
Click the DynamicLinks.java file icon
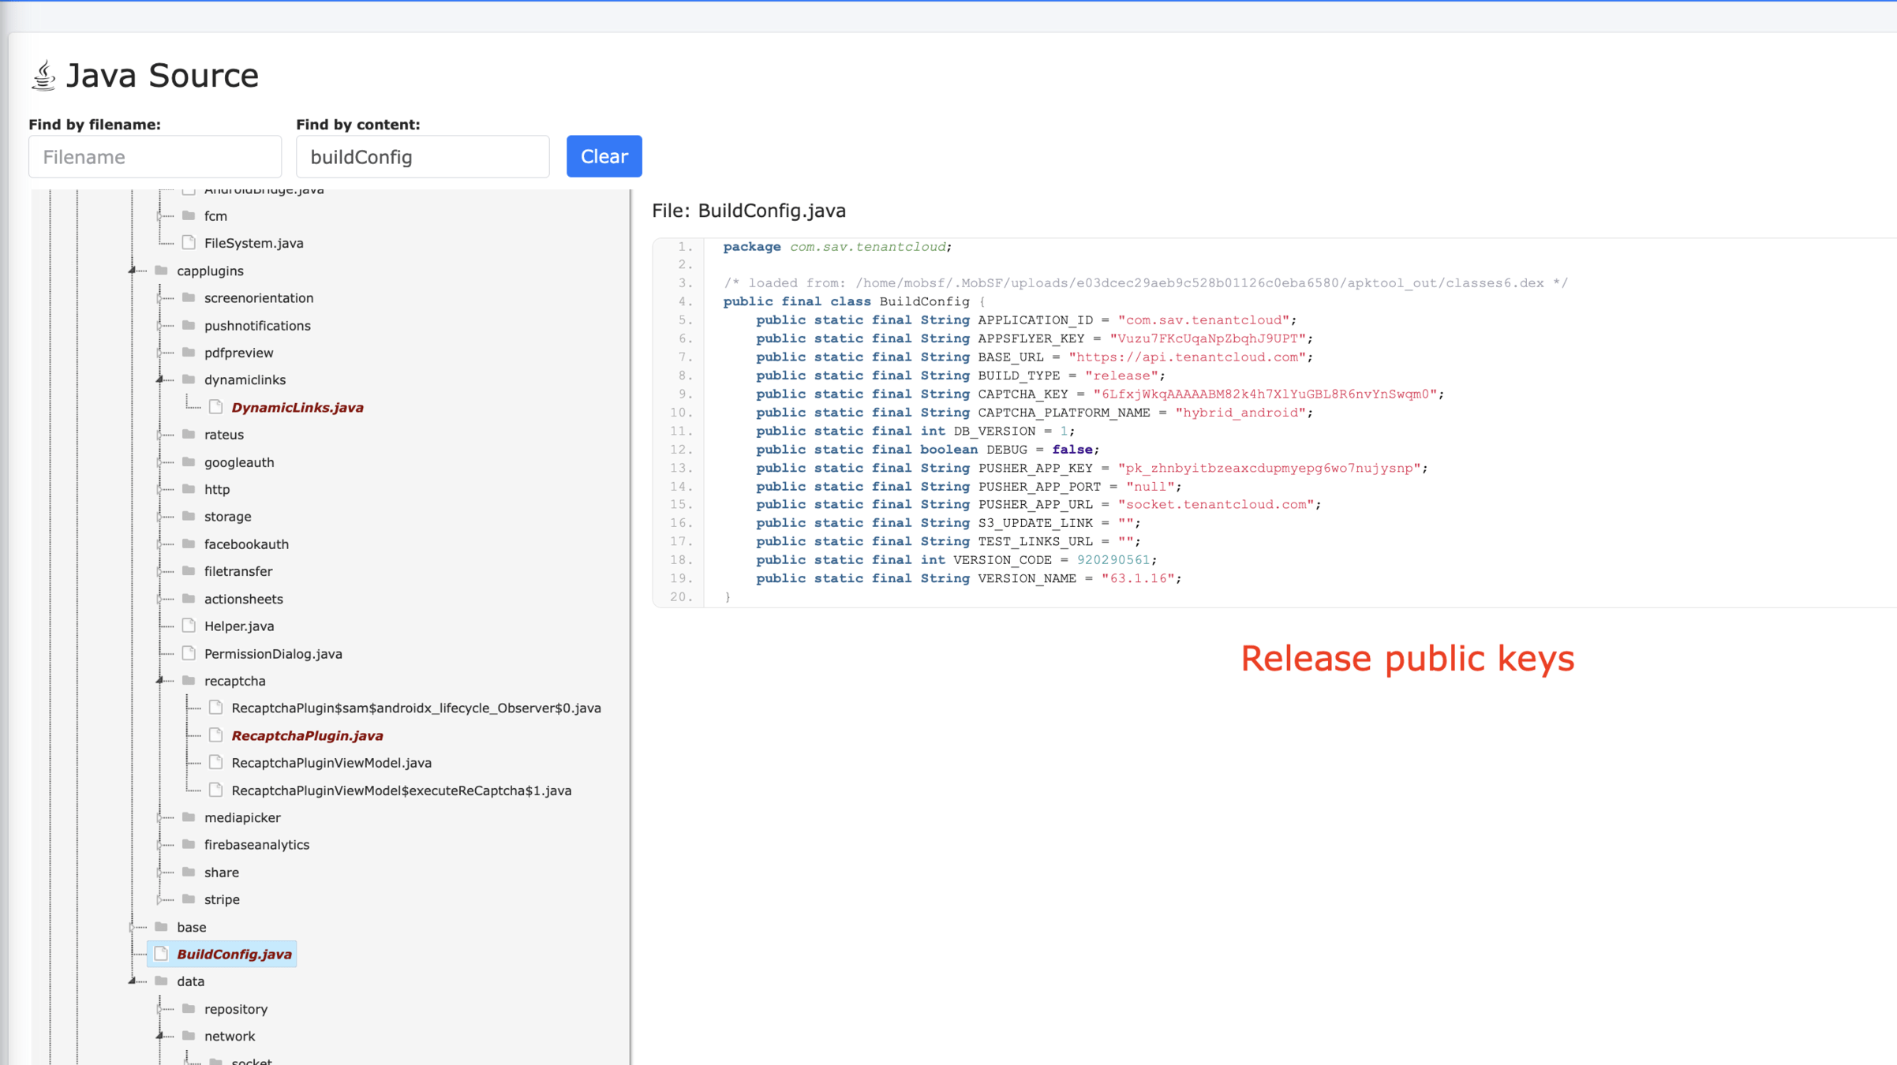pyautogui.click(x=215, y=407)
